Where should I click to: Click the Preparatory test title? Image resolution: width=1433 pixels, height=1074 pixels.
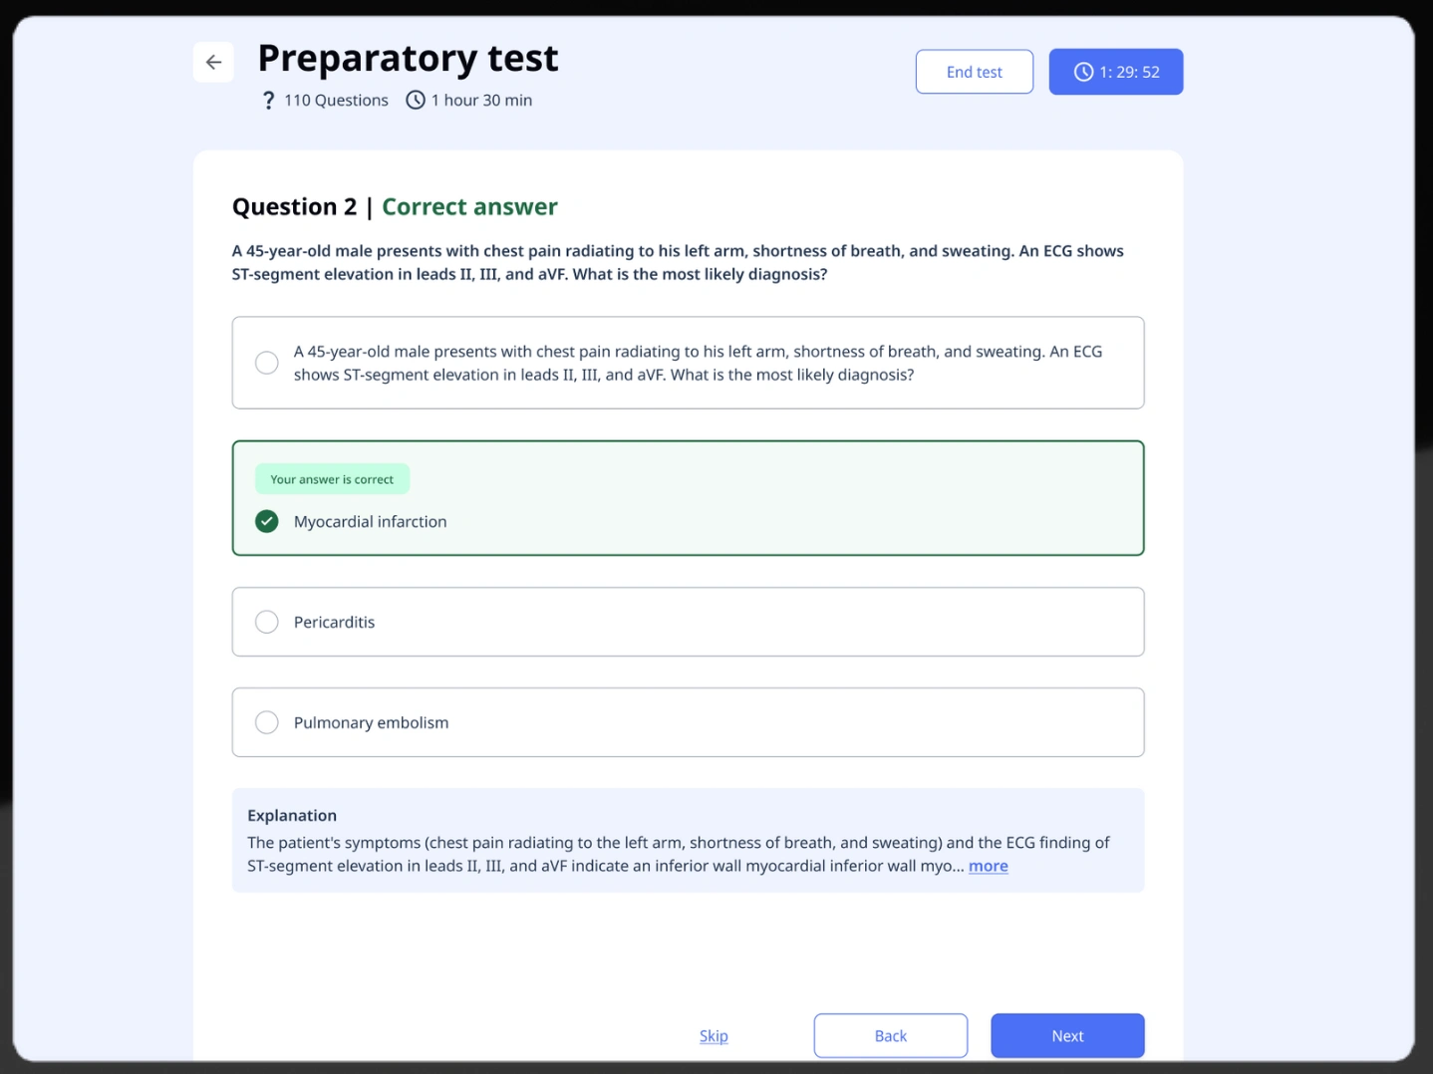(x=408, y=58)
